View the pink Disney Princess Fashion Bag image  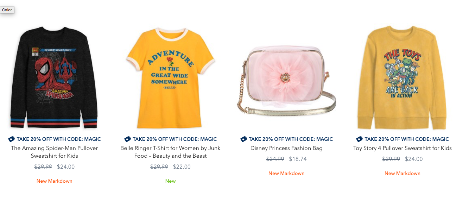[x=286, y=81]
